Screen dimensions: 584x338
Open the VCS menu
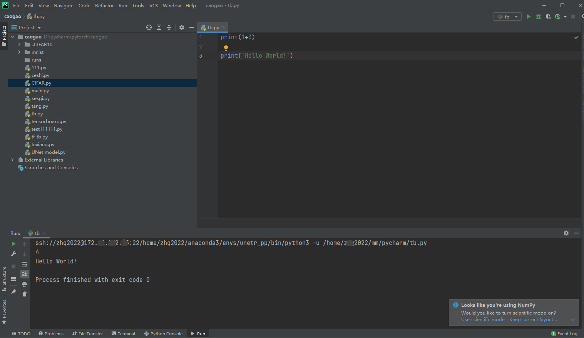pos(154,5)
